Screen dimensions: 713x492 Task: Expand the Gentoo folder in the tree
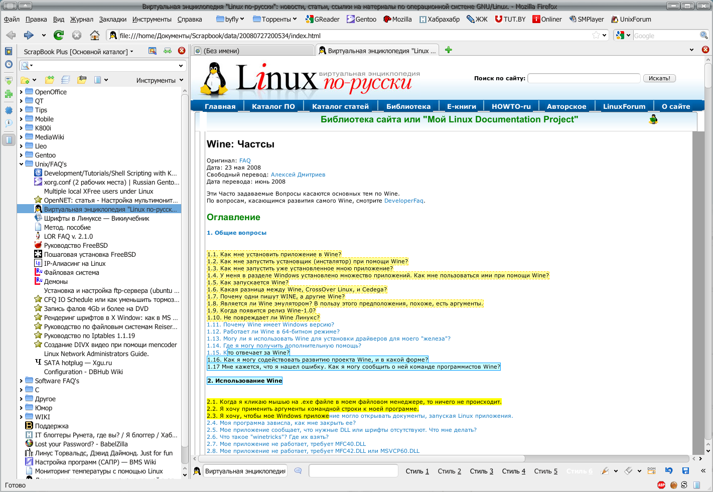click(21, 155)
